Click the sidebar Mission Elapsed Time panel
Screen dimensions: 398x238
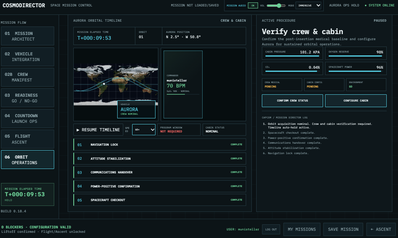(27, 194)
